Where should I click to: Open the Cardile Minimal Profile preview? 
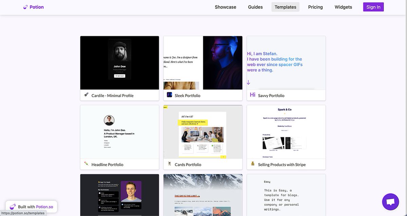point(119,62)
